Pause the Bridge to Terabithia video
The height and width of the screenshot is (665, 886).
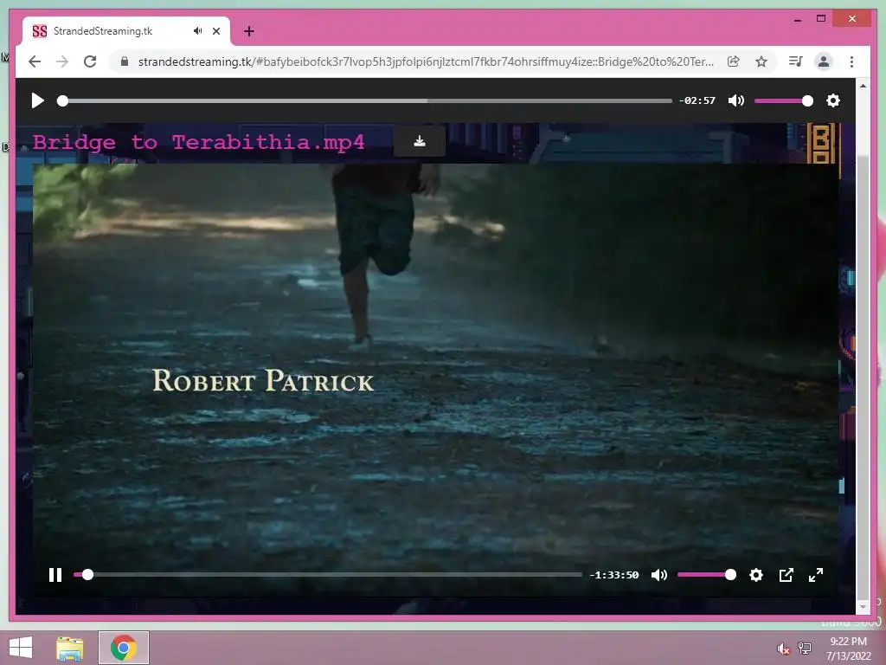click(x=55, y=575)
